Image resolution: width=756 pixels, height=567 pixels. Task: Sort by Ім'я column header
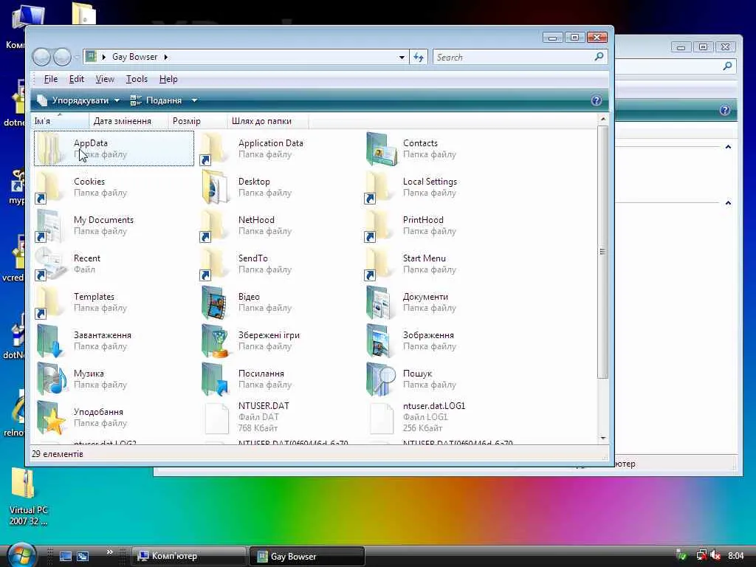click(x=61, y=121)
